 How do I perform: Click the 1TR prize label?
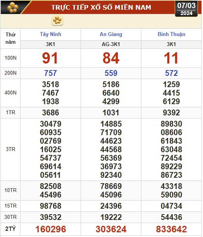click(10, 113)
